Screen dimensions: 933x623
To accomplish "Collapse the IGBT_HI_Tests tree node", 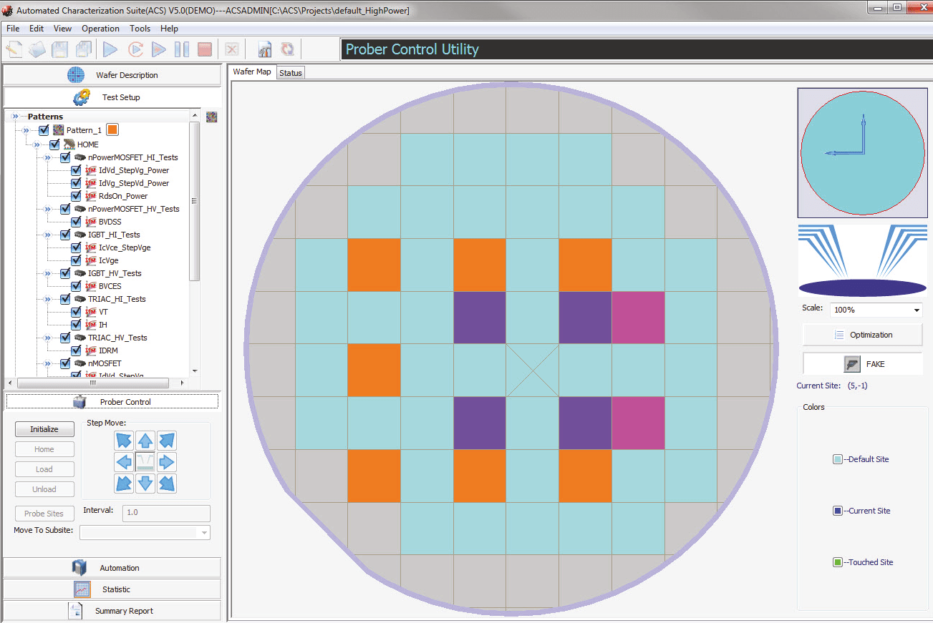I will click(48, 235).
